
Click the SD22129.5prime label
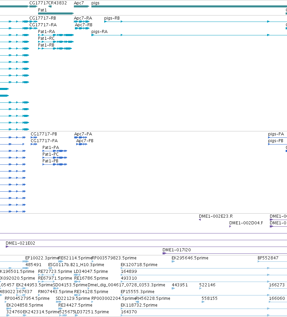[x=73, y=298]
